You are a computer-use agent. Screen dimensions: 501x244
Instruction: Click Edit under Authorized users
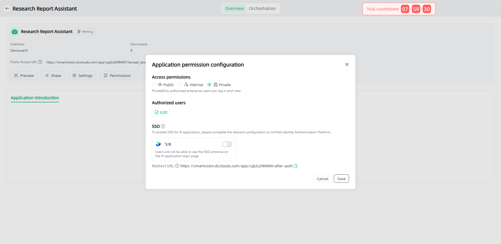[x=161, y=112]
